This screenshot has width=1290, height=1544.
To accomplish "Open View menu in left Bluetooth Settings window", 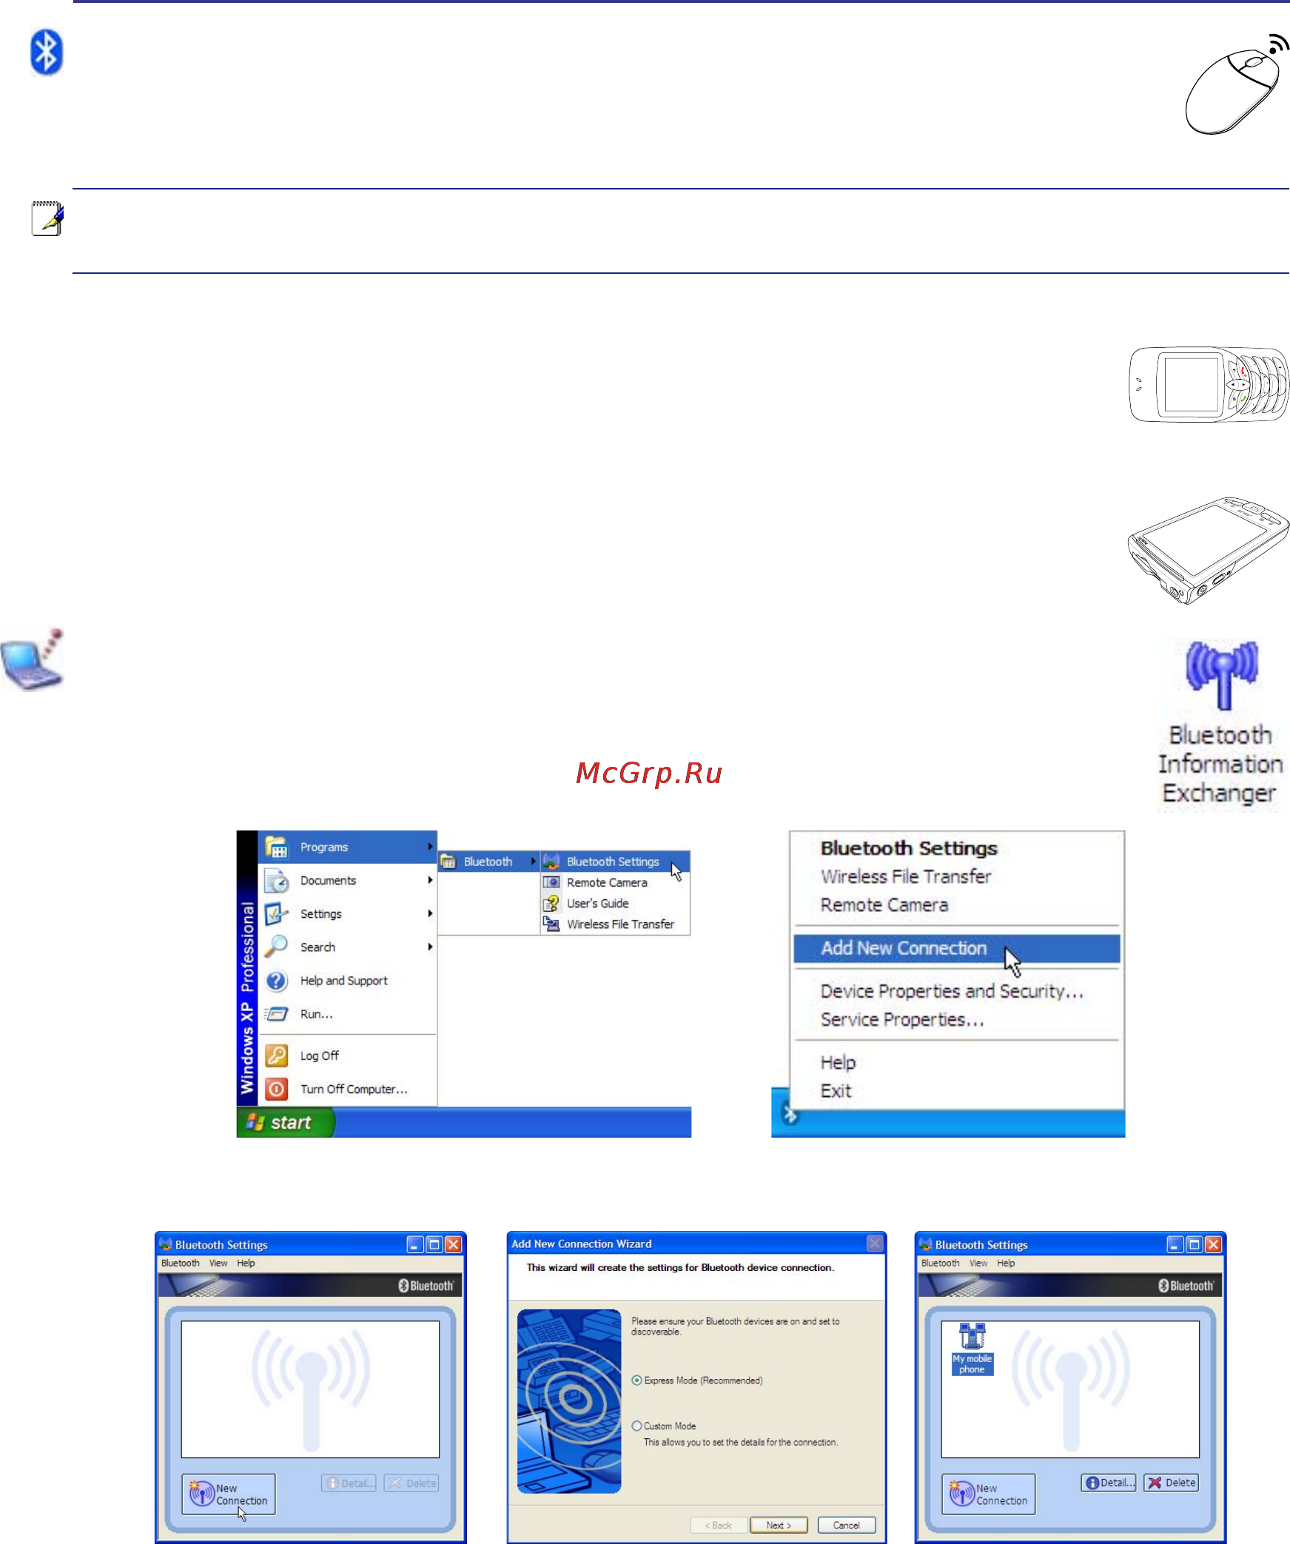I will coord(218,1263).
